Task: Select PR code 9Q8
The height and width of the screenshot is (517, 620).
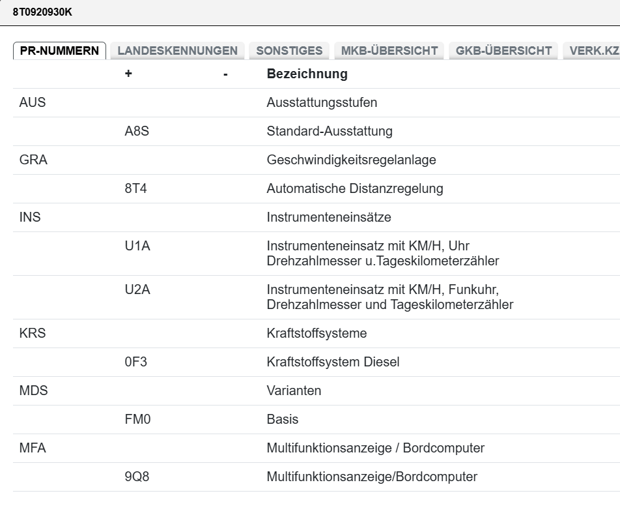Action: (137, 477)
